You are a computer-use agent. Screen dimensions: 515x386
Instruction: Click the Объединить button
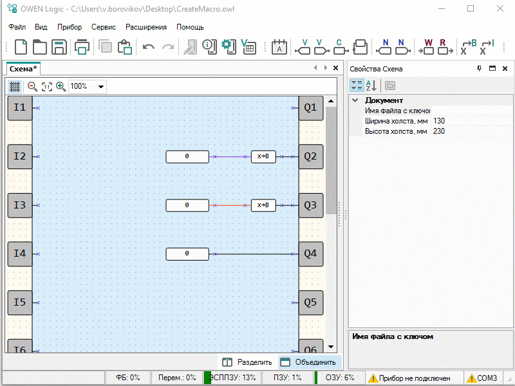point(308,362)
